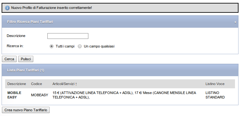Click the 'Filtro Ricerca Piani Tariffari' header title
243x116 pixels.
click(30, 22)
